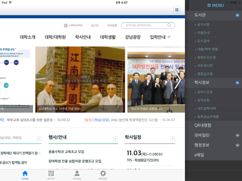Click the 학사일정 section heading
Screen dimensions: 242x181
pos(133,137)
